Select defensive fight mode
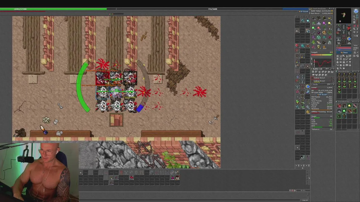The width and height of the screenshot is (360, 202). (x=354, y=32)
